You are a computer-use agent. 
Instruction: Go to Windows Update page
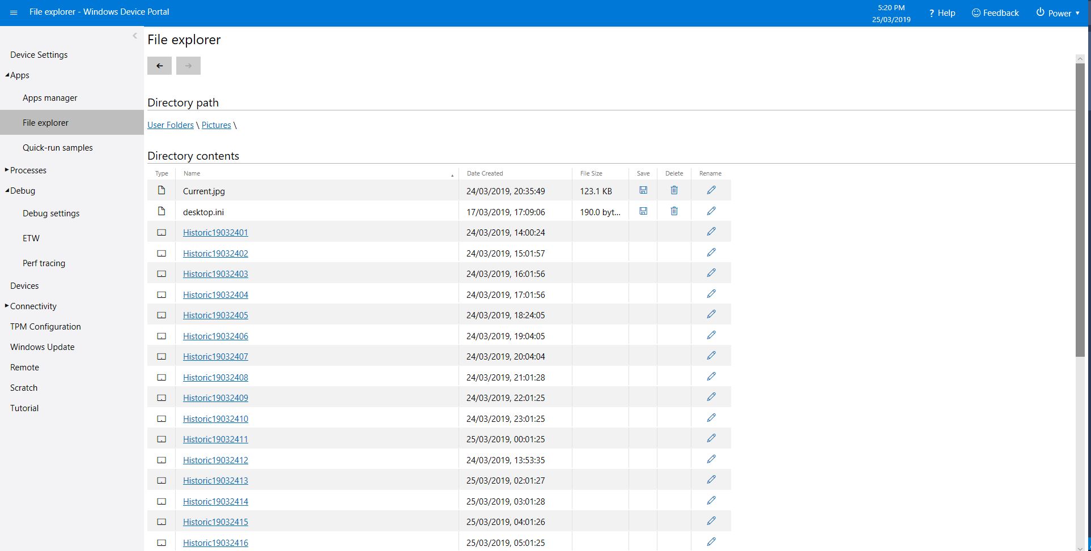[x=43, y=347]
